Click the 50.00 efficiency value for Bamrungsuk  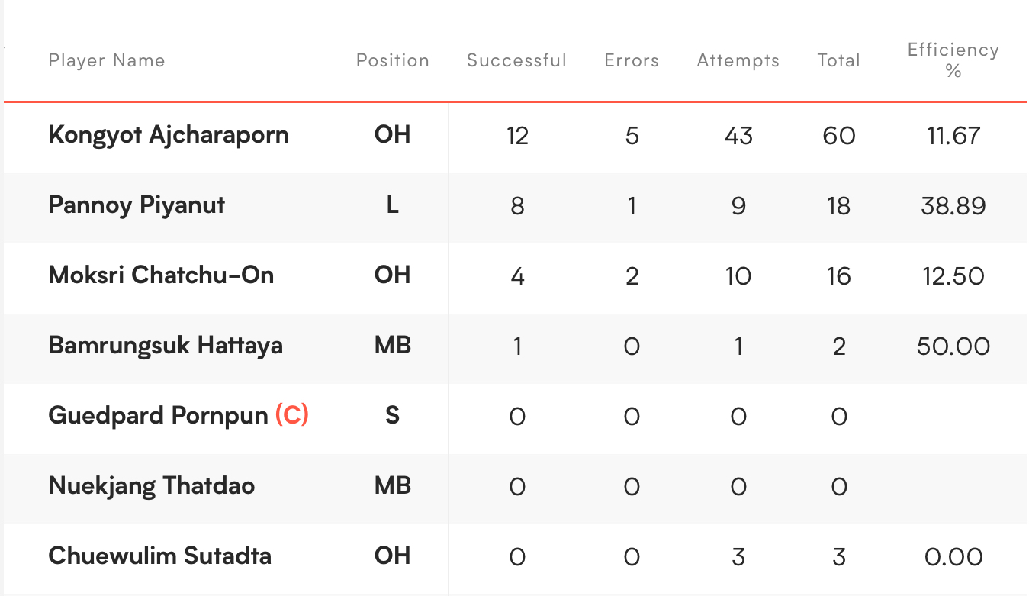953,346
